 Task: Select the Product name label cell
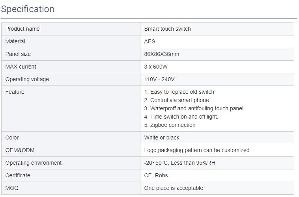(71, 29)
